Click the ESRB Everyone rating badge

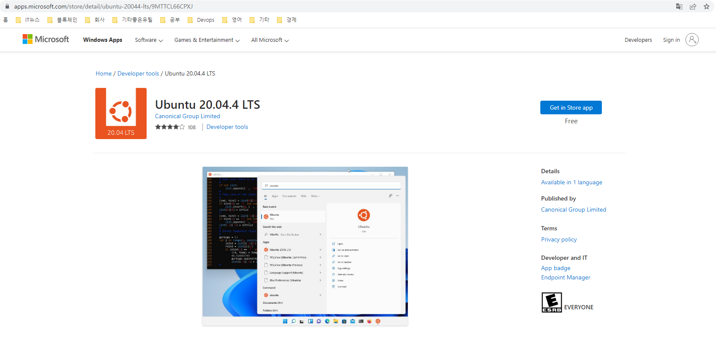pyautogui.click(x=551, y=302)
